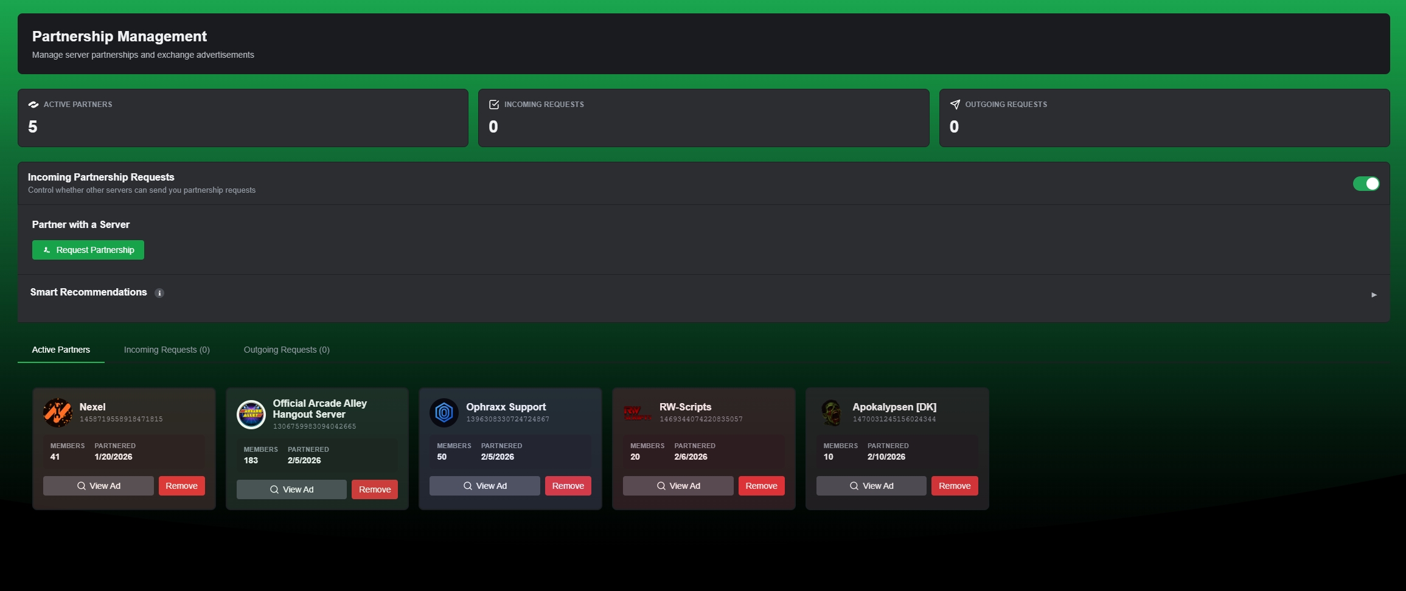Click the handshake icon on Active Partners card

click(x=33, y=104)
